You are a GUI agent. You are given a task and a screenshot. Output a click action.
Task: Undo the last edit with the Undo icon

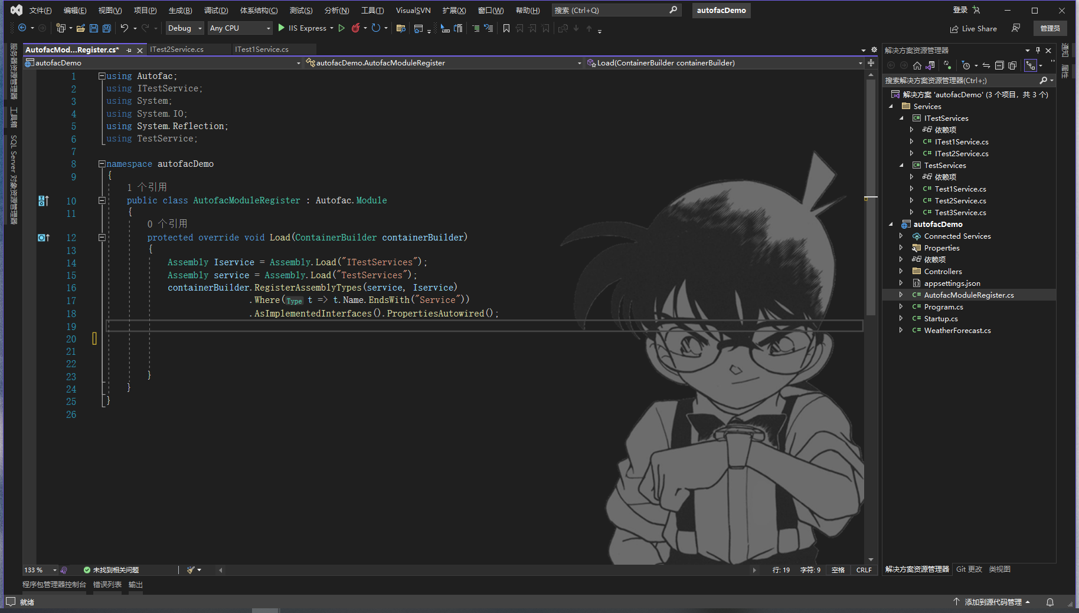pyautogui.click(x=125, y=28)
